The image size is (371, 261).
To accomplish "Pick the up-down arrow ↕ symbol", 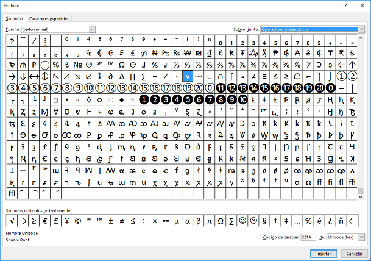I will coord(44,76).
